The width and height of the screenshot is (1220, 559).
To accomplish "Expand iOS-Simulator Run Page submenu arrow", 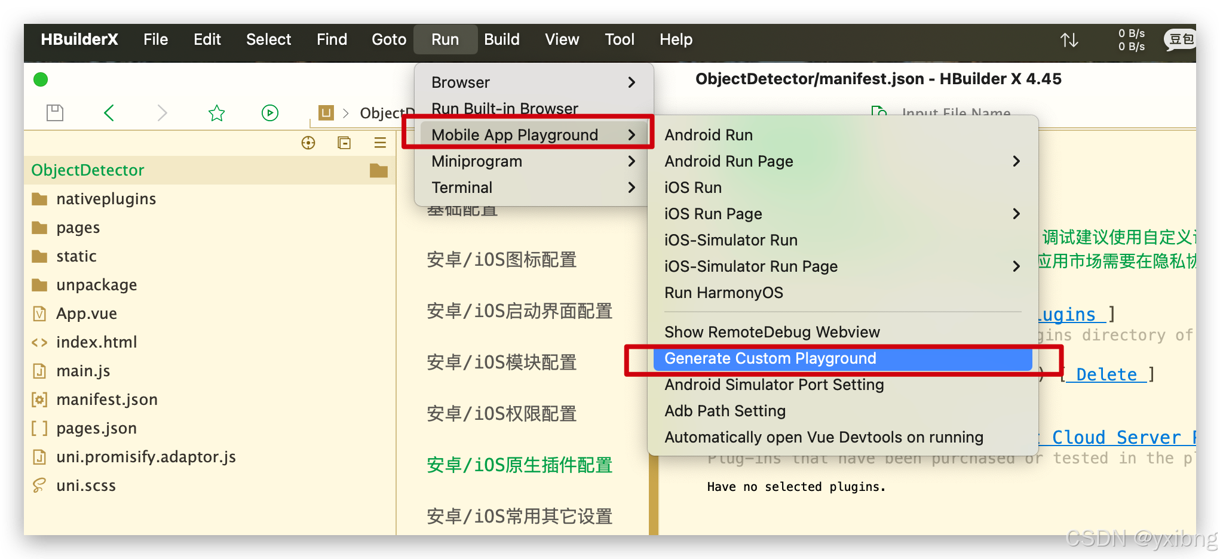I will 1017,266.
